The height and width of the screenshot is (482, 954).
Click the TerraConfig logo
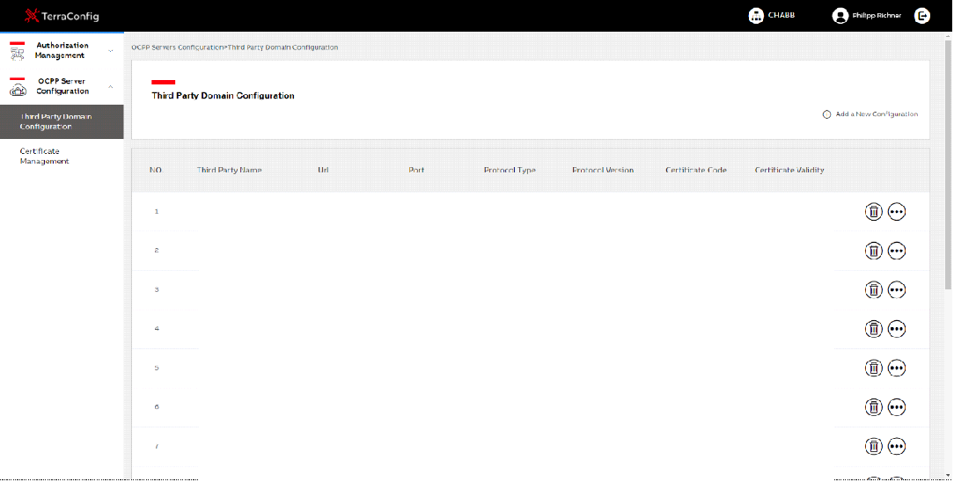(62, 16)
